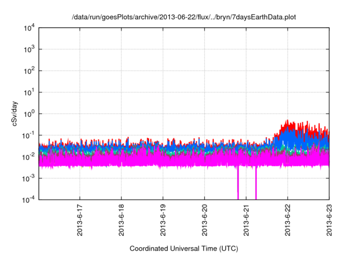Click the 10^-2 y-axis label

29,157
